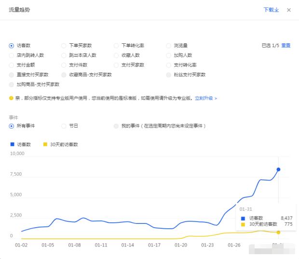Image resolution: width=299 pixels, height=259 pixels.
Task: Choose the 所有事件 event radio button
Action: click(x=12, y=126)
